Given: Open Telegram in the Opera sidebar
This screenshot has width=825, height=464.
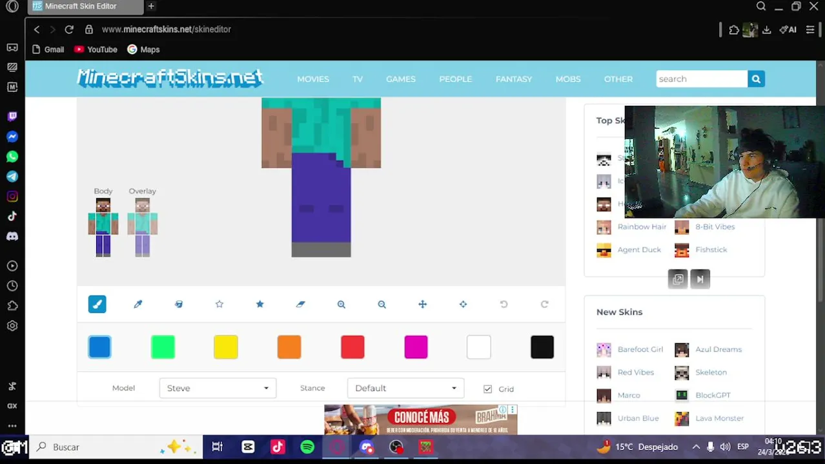Looking at the screenshot, I should [12, 177].
